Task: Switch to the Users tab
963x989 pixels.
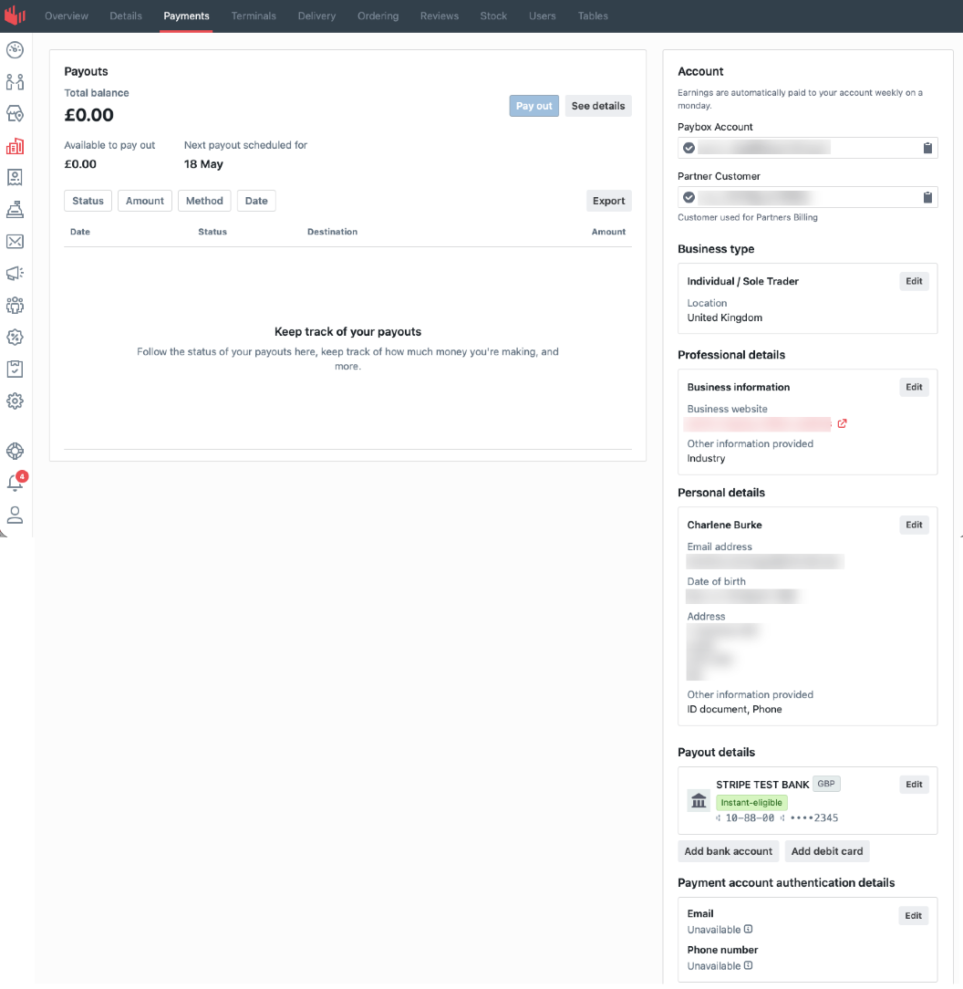Action: [x=543, y=16]
